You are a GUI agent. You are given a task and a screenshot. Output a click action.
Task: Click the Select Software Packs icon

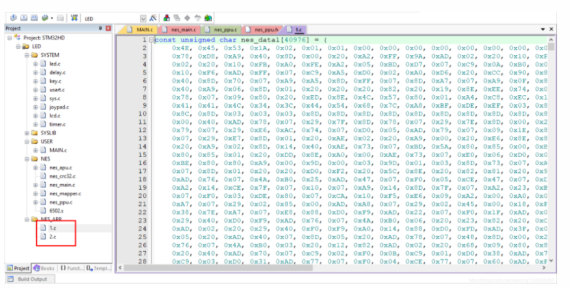pyautogui.click(x=198, y=18)
